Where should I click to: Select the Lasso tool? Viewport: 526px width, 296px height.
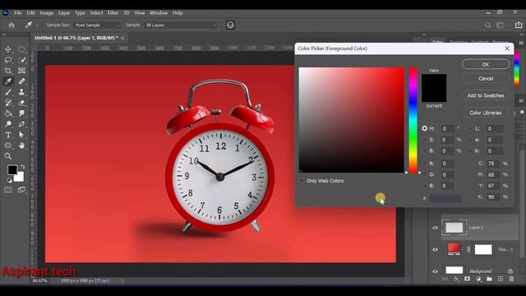8,60
